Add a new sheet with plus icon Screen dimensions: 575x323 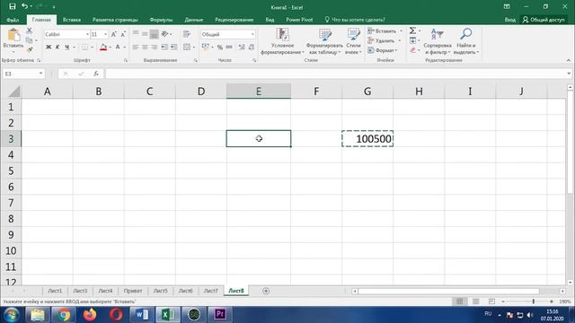(x=266, y=291)
